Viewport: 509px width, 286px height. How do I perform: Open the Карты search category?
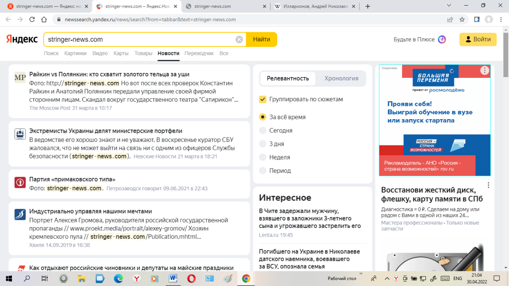(x=121, y=53)
